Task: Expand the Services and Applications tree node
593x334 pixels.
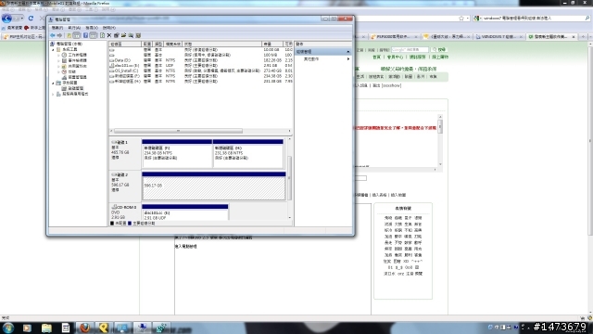Action: [x=54, y=94]
